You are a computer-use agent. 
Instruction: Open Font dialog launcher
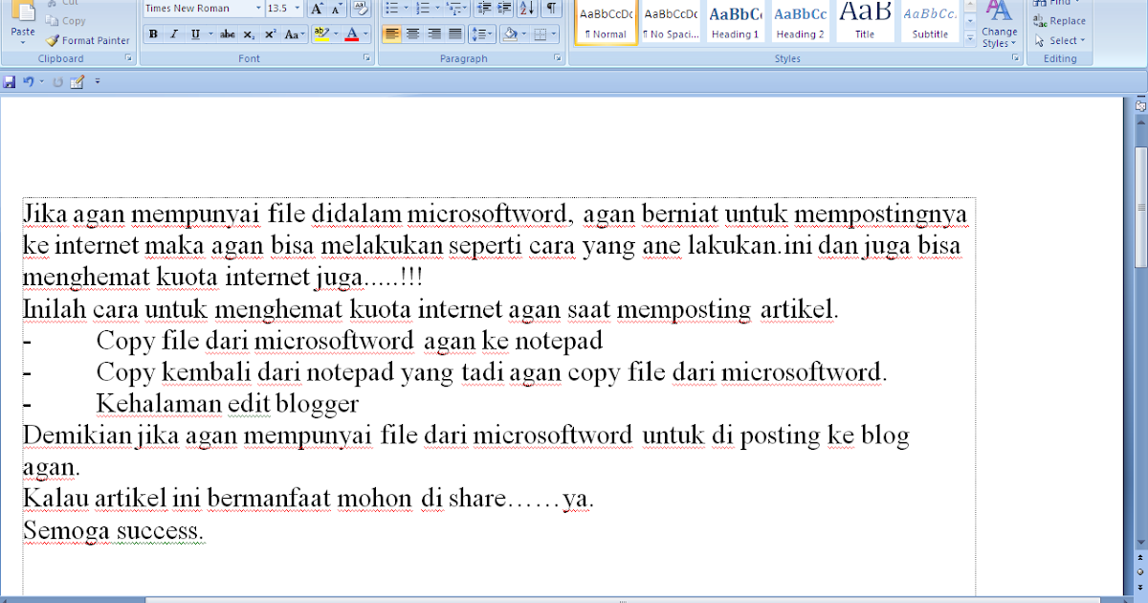pyautogui.click(x=367, y=58)
